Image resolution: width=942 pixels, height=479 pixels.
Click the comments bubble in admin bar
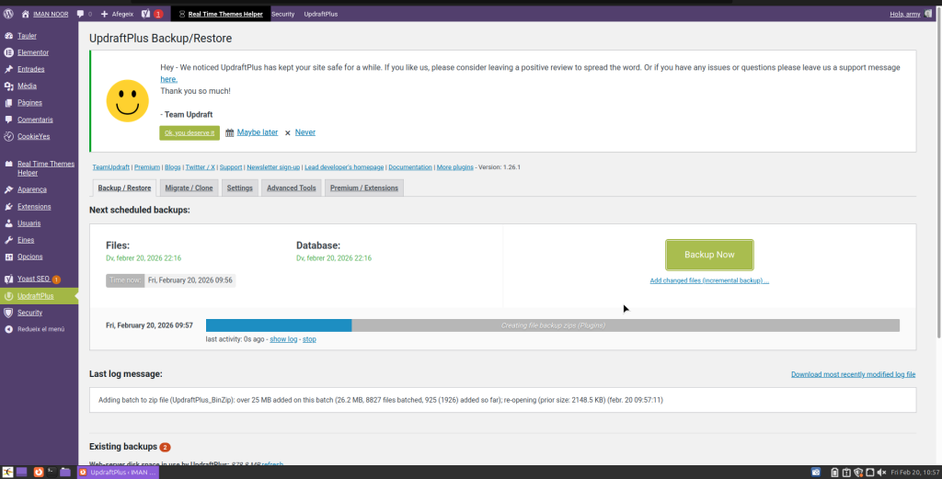coord(84,14)
